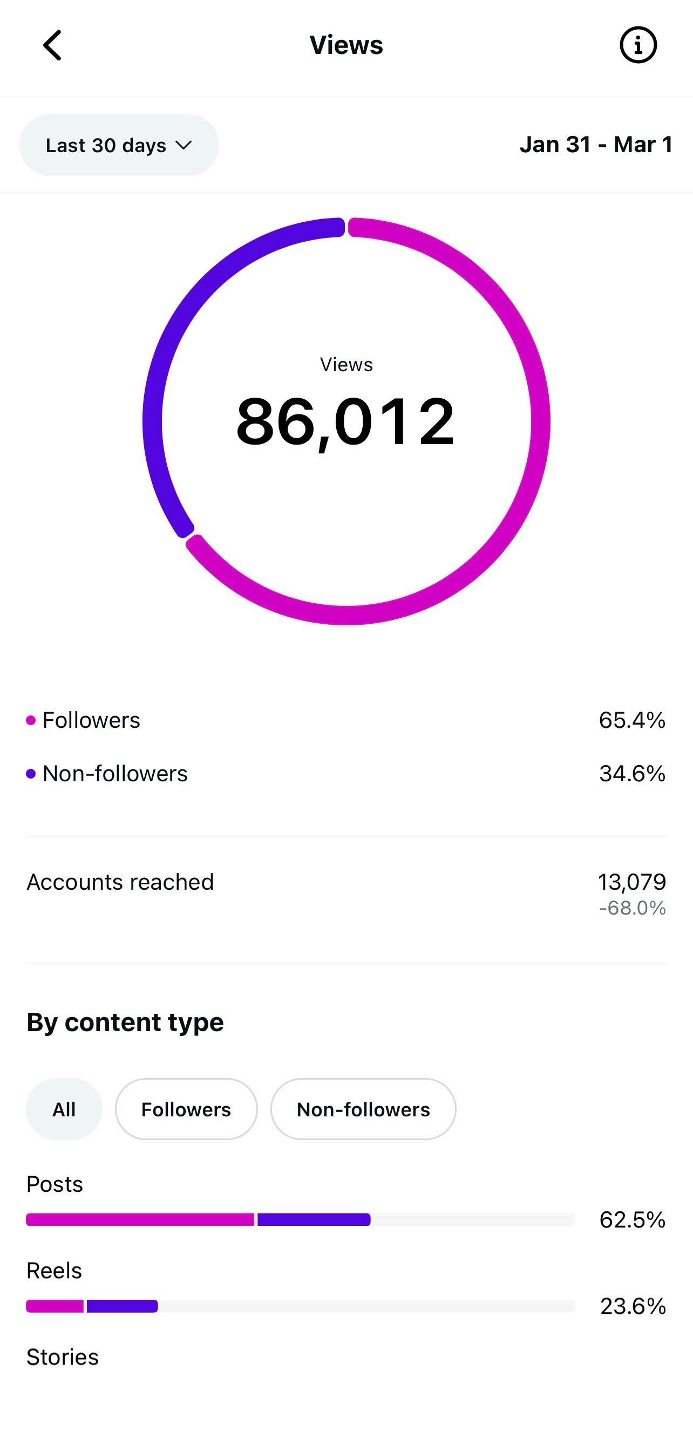Expand the Last 30 days dropdown
693x1432 pixels.
(x=118, y=145)
